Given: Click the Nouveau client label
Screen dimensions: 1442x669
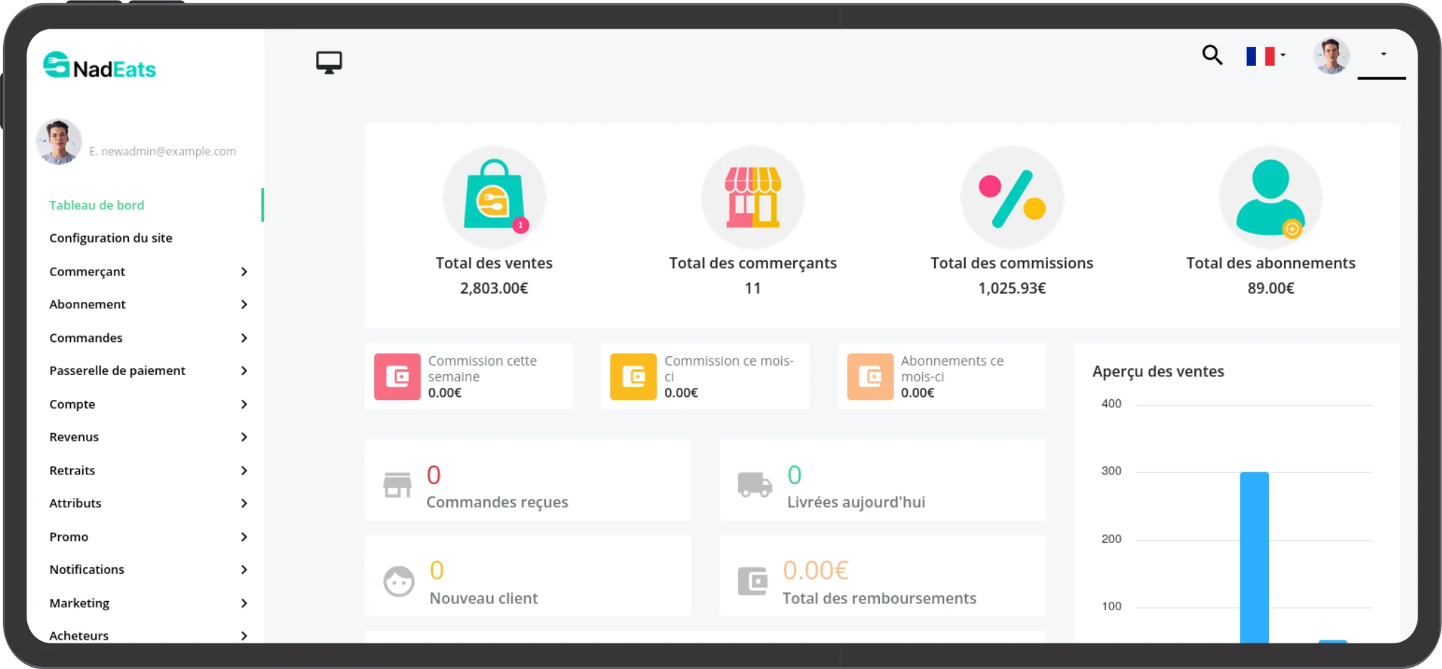Looking at the screenshot, I should 484,598.
